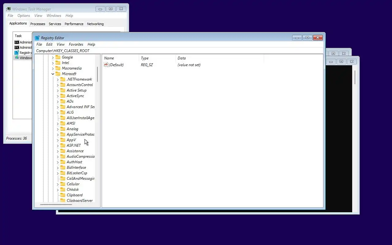Switch to the Performance tab in Task Manager
This screenshot has width=392, height=245.
(x=74, y=24)
